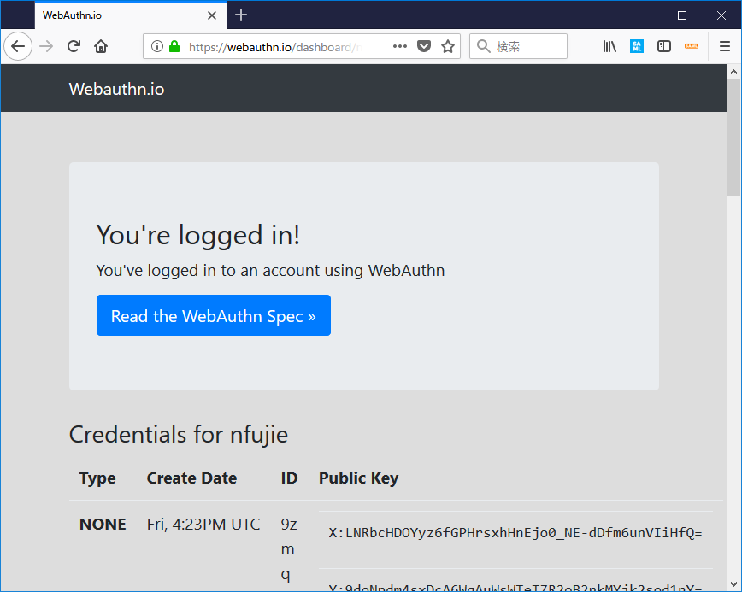Click the Public Key column header
The image size is (742, 592).
[358, 478]
